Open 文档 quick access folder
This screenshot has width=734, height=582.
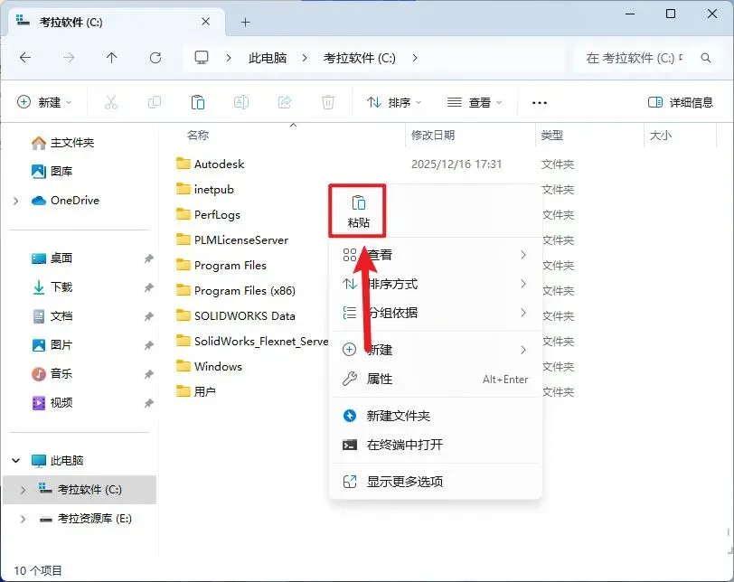[52, 316]
